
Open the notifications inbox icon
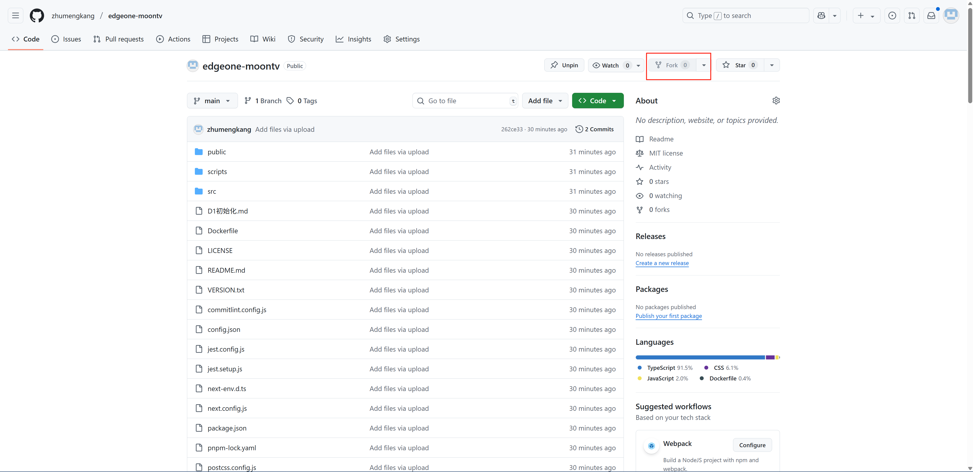[931, 16]
